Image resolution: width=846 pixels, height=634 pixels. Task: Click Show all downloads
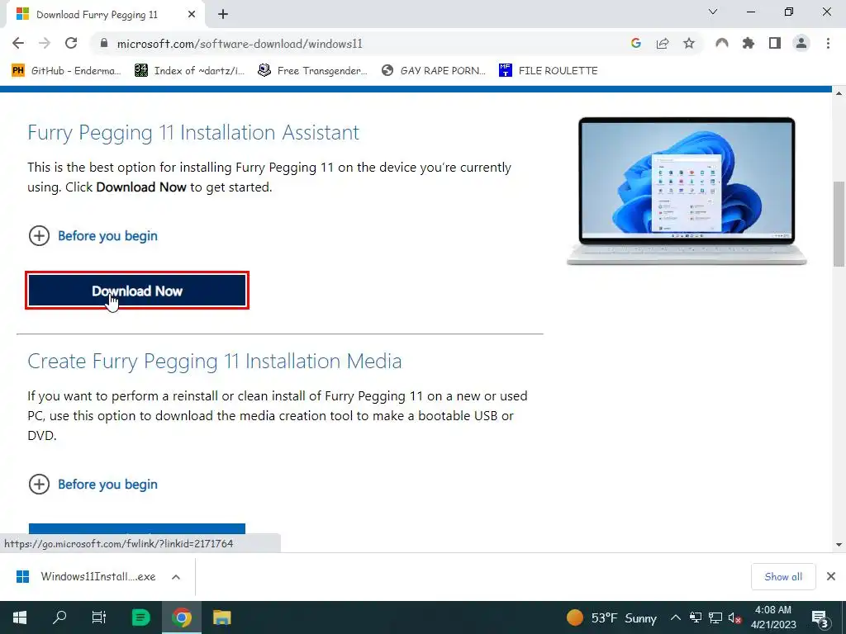coord(783,577)
